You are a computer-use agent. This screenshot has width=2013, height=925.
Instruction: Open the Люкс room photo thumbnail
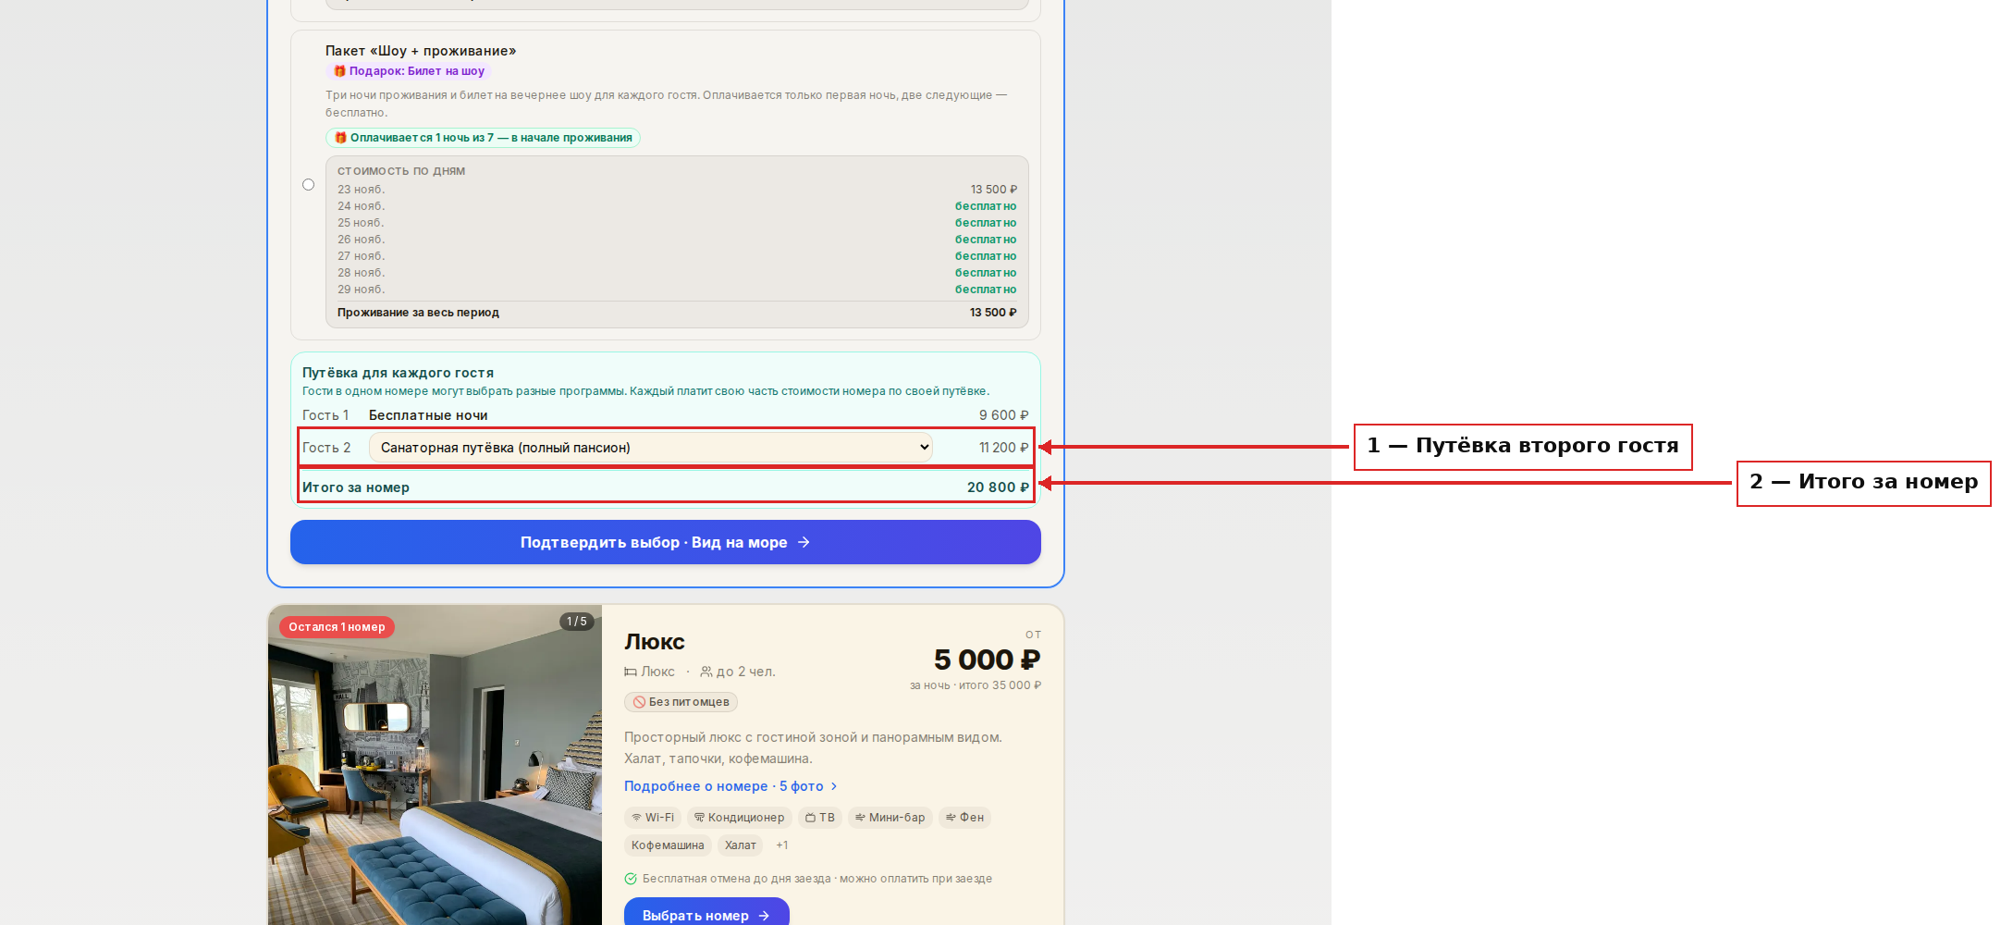click(435, 766)
